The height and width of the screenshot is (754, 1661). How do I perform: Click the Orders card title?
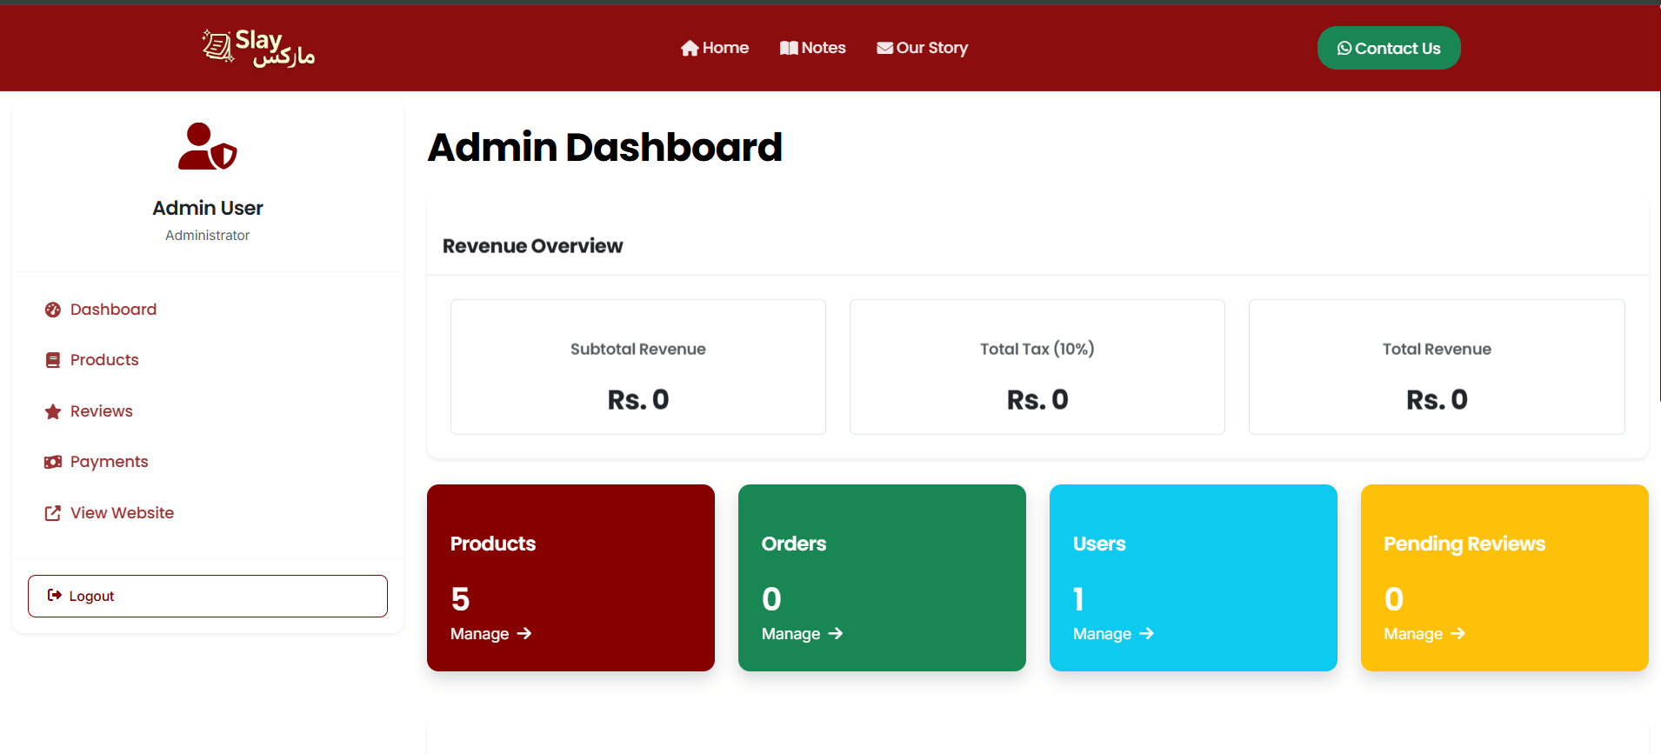click(794, 544)
